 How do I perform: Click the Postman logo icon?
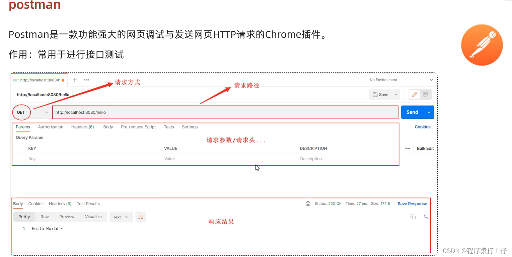click(x=482, y=45)
